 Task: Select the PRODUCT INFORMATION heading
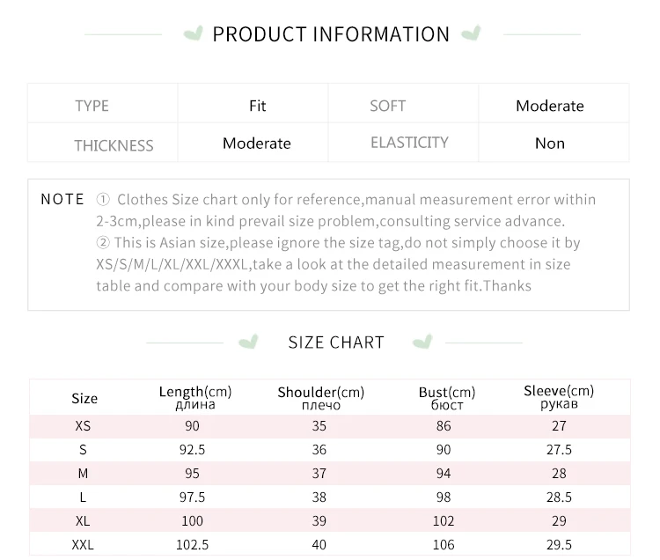coord(331,34)
